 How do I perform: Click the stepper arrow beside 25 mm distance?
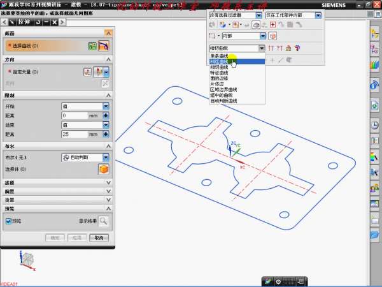(106, 134)
